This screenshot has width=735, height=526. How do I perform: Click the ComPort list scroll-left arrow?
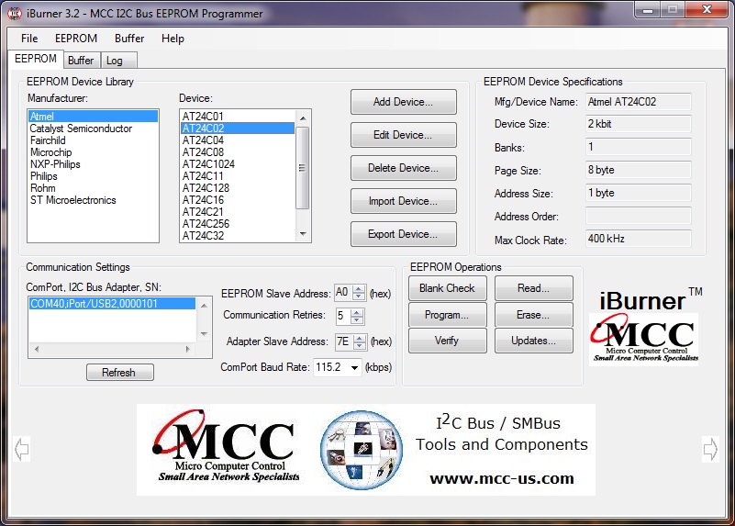point(37,349)
